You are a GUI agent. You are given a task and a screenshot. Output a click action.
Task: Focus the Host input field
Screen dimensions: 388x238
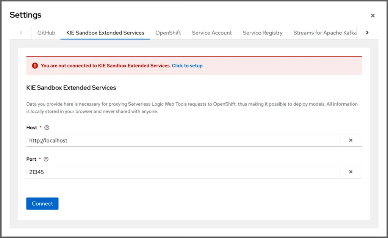click(x=183, y=140)
